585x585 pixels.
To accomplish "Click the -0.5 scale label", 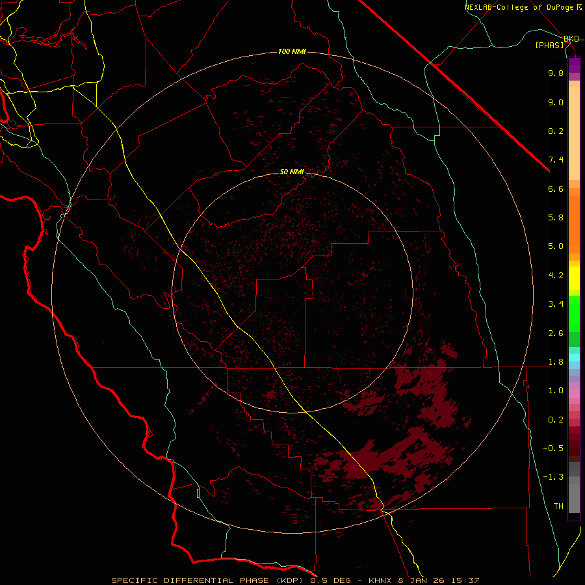I will [553, 448].
